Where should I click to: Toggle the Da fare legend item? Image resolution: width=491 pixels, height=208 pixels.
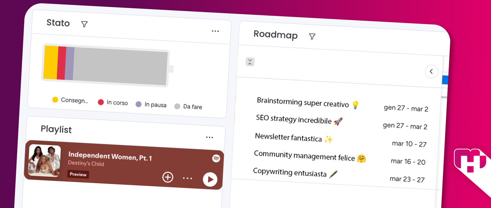pos(188,106)
